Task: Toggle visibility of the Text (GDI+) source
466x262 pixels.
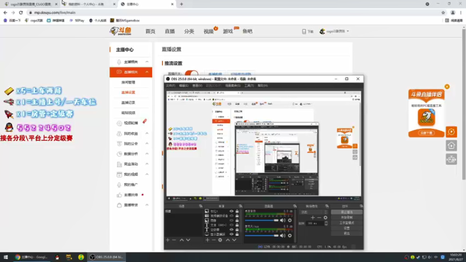Action: (231, 225)
